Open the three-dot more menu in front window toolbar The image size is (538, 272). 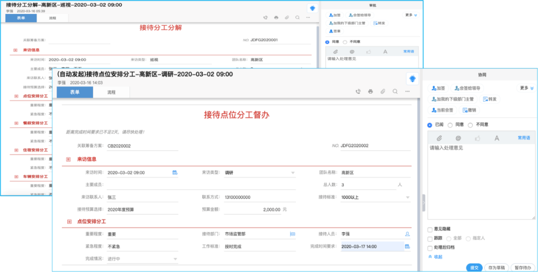pyautogui.click(x=407, y=92)
